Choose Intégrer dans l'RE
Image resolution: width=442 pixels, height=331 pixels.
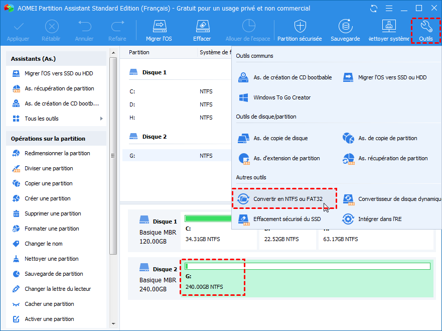click(x=372, y=219)
